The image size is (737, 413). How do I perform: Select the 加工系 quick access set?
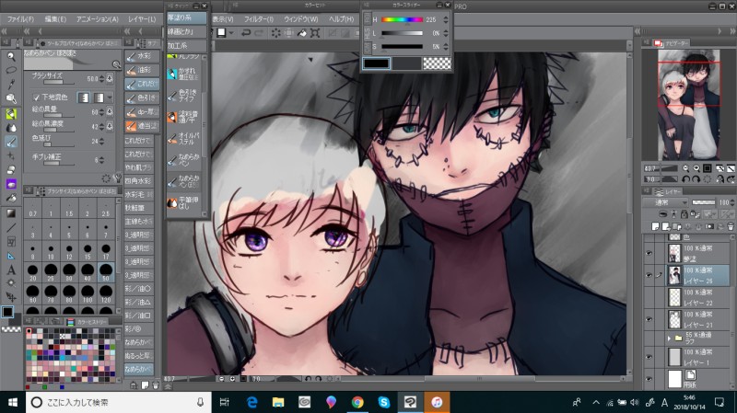coord(187,45)
